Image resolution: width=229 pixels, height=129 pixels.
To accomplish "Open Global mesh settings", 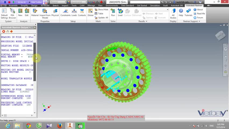I will tap(90, 13).
